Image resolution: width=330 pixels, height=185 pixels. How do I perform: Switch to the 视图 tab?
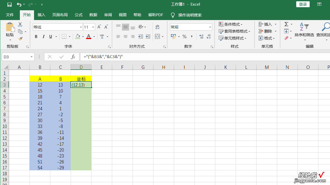pyautogui.click(x=123, y=15)
